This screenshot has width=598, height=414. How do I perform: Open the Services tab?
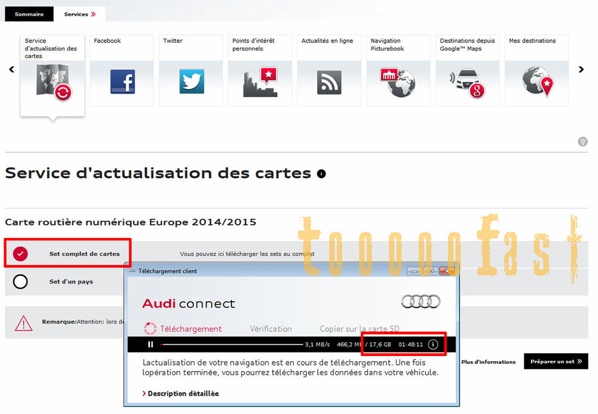click(x=79, y=14)
